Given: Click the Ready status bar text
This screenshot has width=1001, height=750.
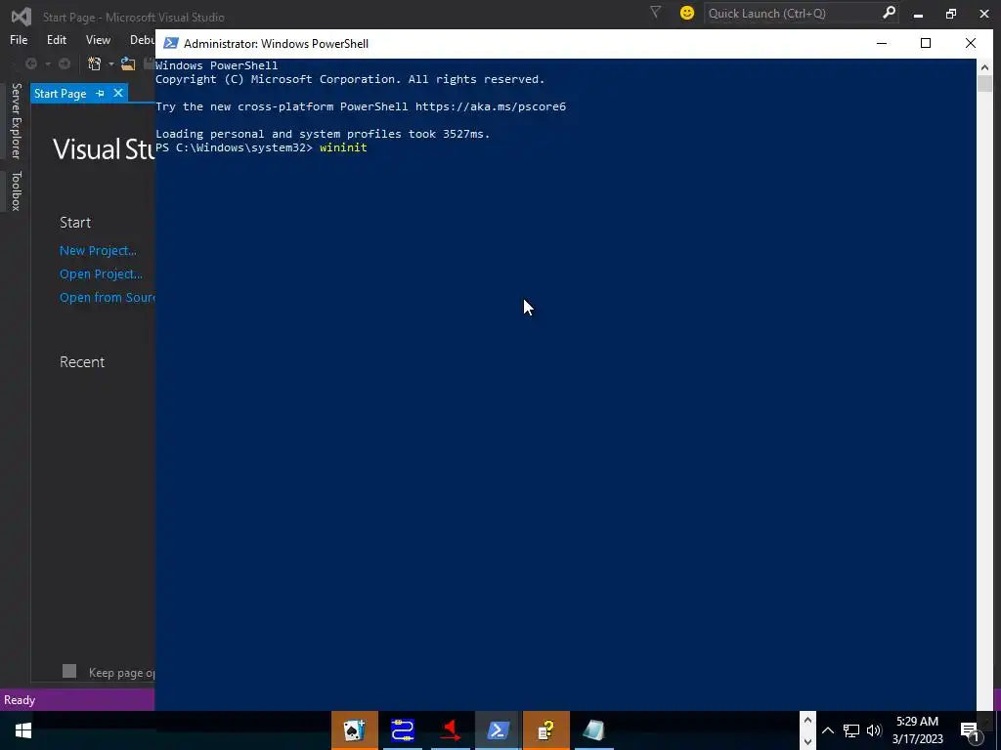Looking at the screenshot, I should pos(20,699).
